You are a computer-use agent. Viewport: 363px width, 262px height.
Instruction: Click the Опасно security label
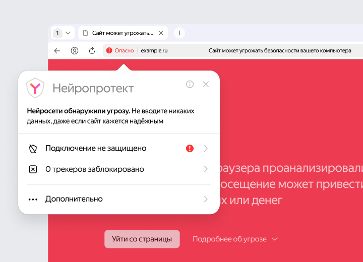[124, 50]
